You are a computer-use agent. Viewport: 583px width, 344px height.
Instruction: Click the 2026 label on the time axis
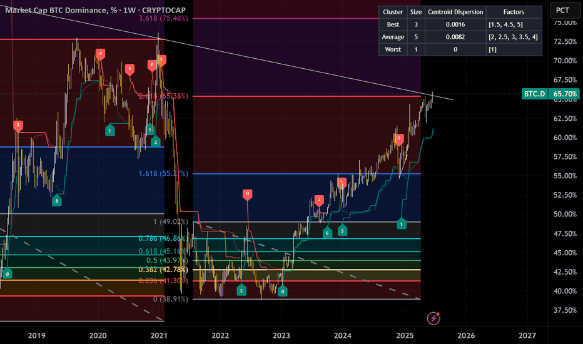pos(466,335)
